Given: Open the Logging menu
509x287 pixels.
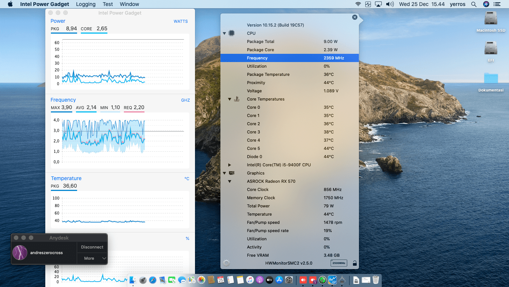Looking at the screenshot, I should 86,4.
